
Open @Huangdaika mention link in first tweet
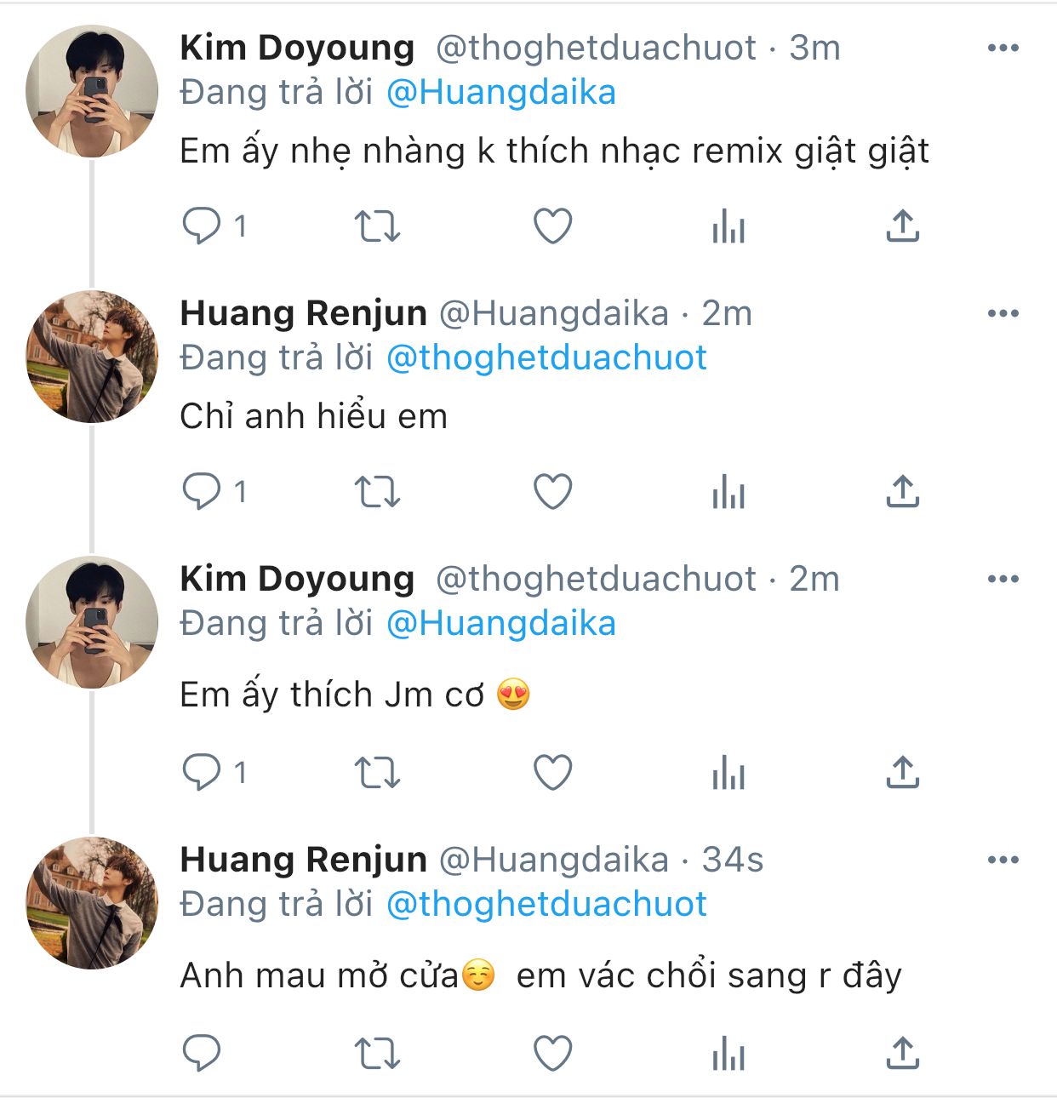click(x=500, y=93)
